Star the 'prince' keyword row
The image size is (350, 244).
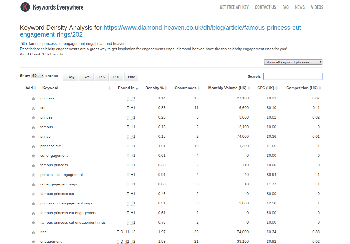coord(33,137)
